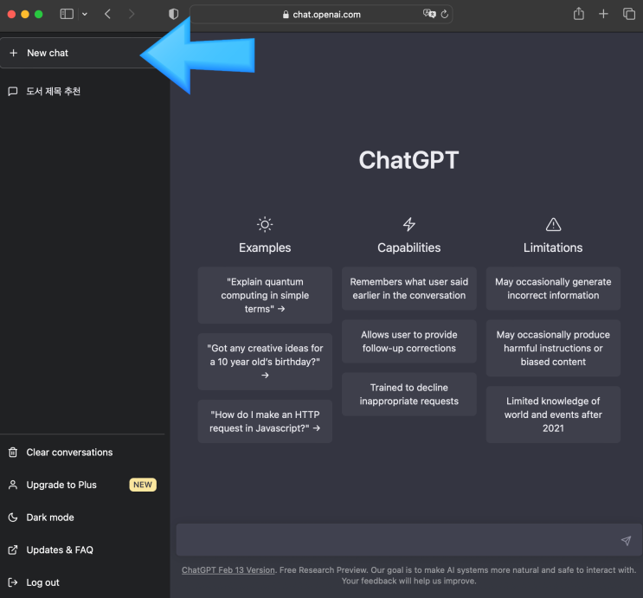This screenshot has height=598, width=643.
Task: Click Clear conversations in the sidebar
Action: (x=82, y=452)
